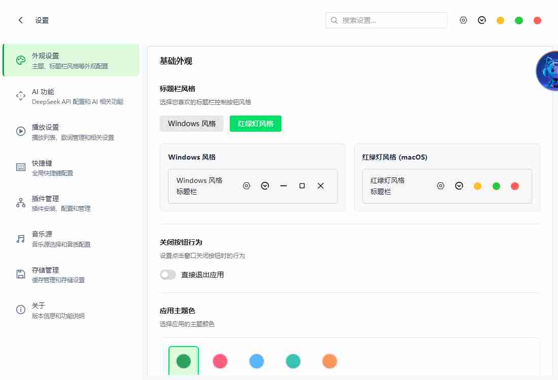Open 播放设置 via its play icon
The image size is (558, 380).
coord(20,131)
